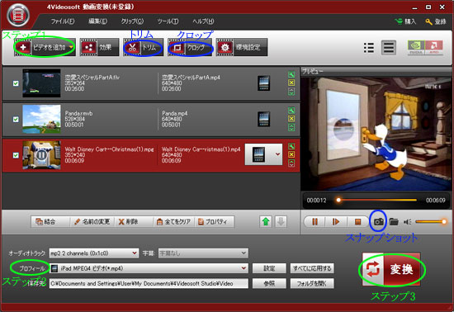Click the 参照 (Browse) button
The image size is (454, 312).
[269, 284]
